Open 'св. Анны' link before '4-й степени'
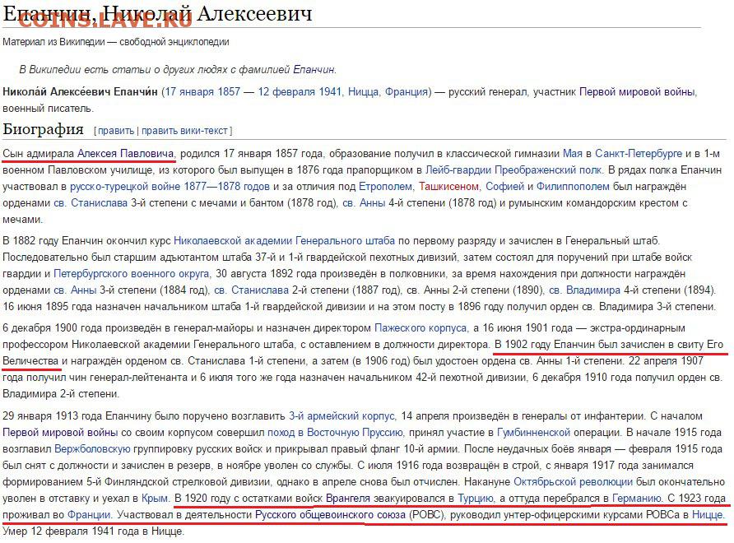734x543 pixels. (363, 203)
